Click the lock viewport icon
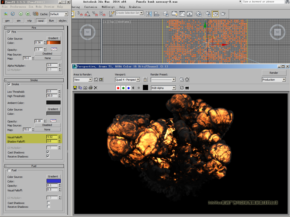 [145, 79]
